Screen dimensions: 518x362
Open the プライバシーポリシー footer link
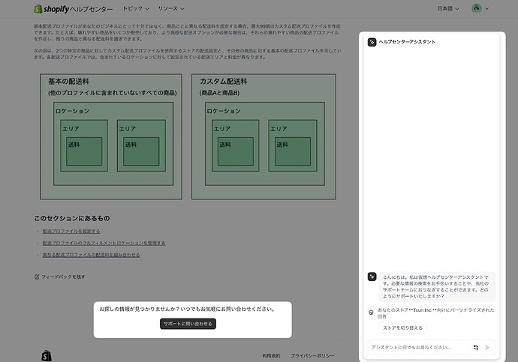point(312,356)
